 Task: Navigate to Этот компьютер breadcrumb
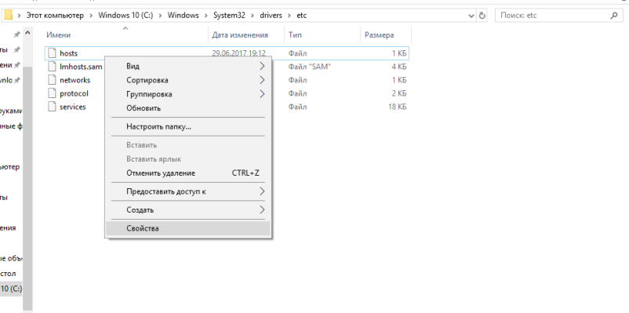[55, 16]
